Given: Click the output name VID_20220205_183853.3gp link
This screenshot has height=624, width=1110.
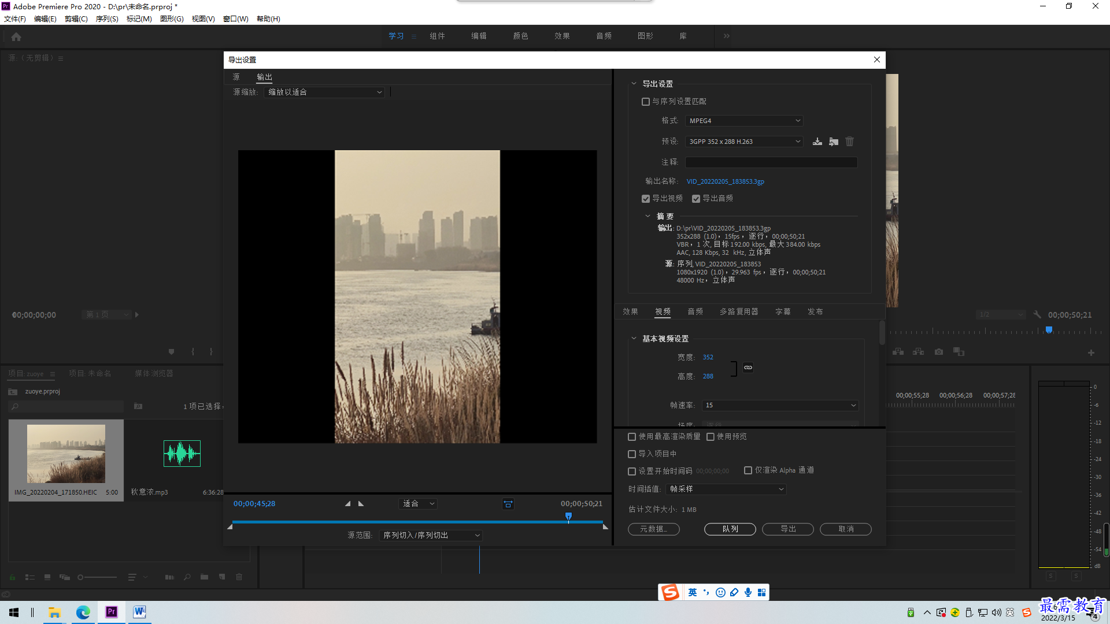Looking at the screenshot, I should tap(725, 181).
